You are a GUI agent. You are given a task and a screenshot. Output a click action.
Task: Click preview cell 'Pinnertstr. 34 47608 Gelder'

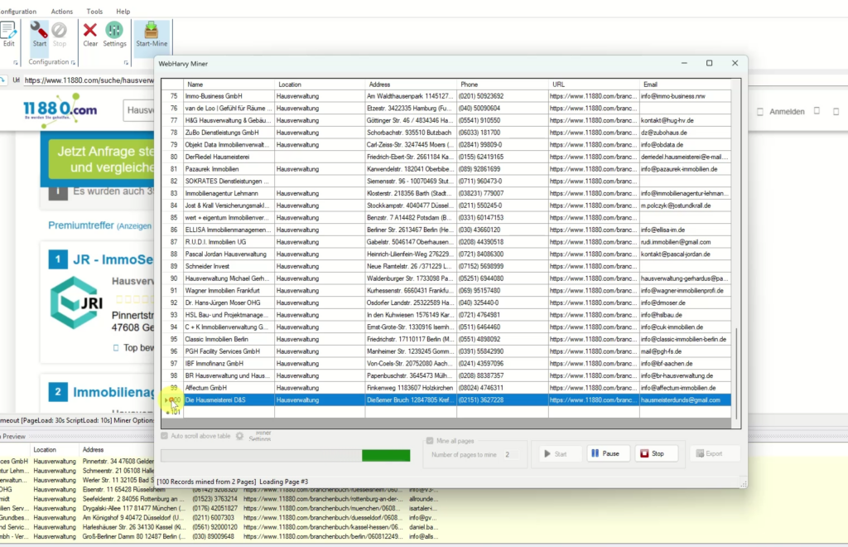(118, 462)
